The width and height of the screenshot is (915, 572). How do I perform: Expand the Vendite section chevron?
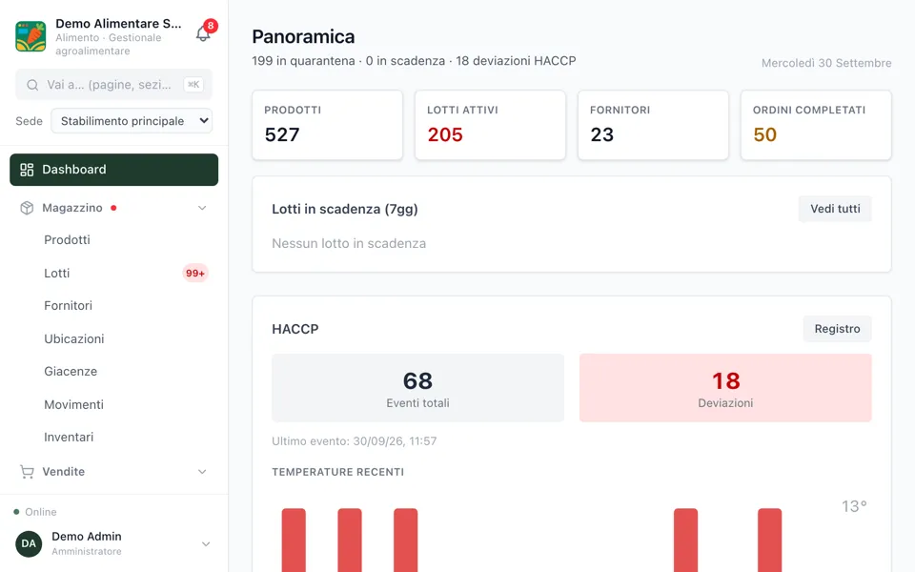pos(202,472)
